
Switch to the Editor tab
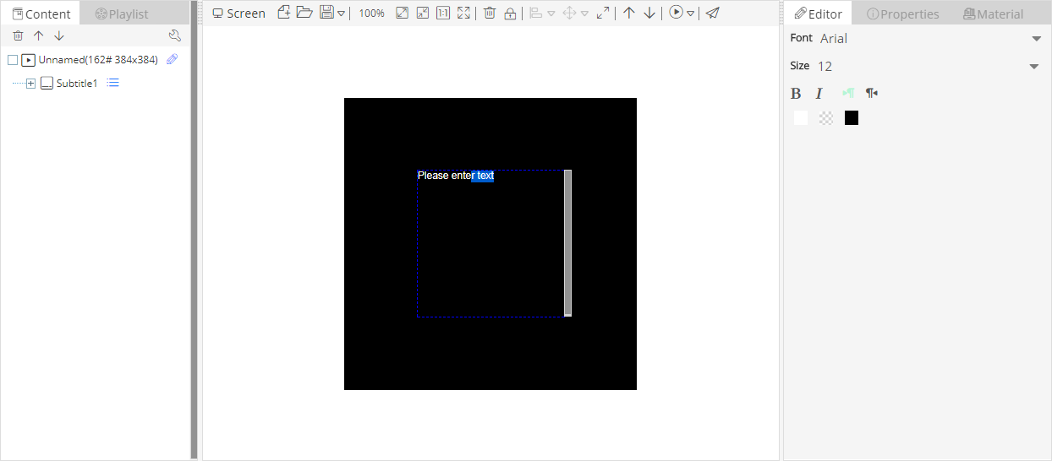coord(819,14)
